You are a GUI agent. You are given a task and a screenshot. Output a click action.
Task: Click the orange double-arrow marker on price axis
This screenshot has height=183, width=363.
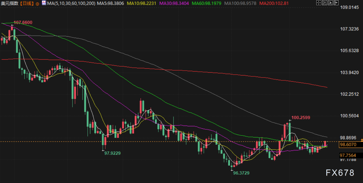click(x=362, y=140)
